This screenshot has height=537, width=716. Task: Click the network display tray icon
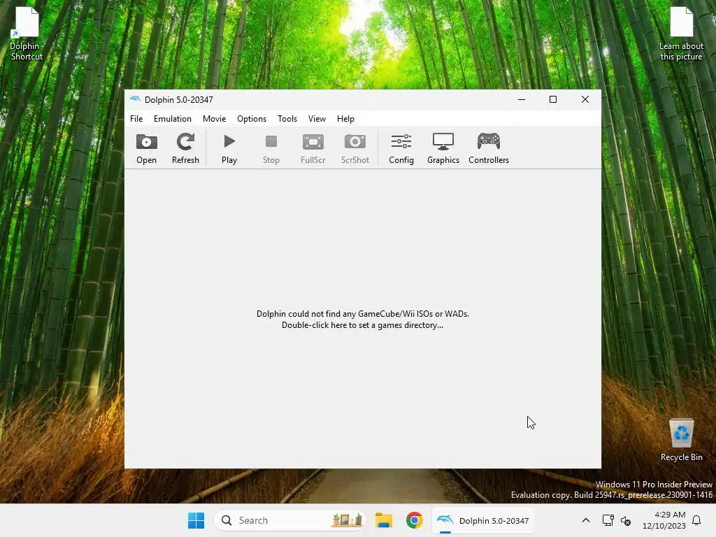tap(608, 520)
